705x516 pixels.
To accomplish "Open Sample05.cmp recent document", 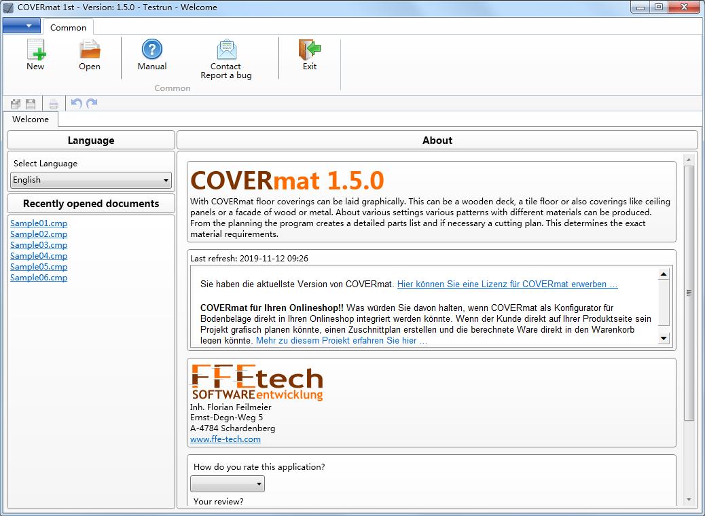I will (39, 267).
